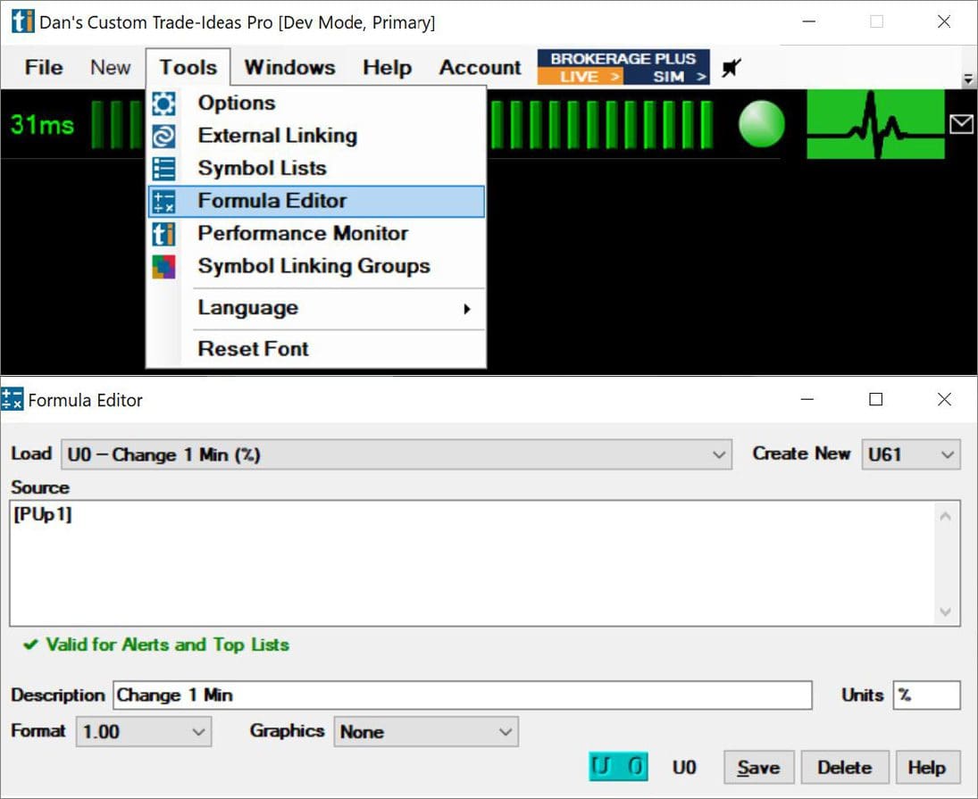978x799 pixels.
Task: Click the green heartbeat monitor icon
Action: tap(875, 124)
